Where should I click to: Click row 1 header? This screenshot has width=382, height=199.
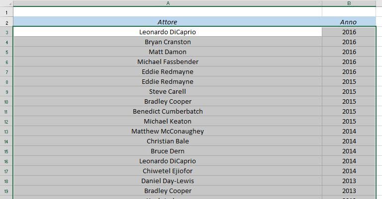(x=6, y=12)
